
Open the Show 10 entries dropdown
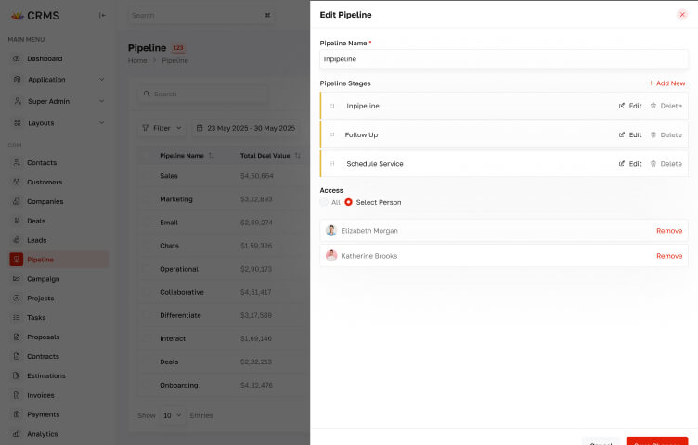coord(173,415)
